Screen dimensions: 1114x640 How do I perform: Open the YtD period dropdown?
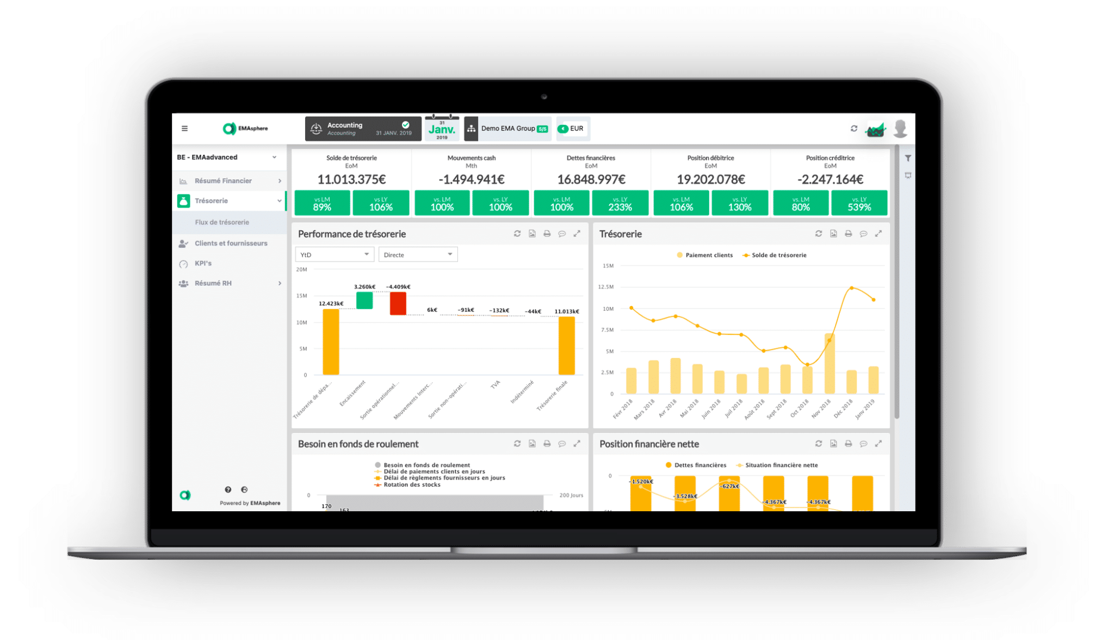click(334, 254)
